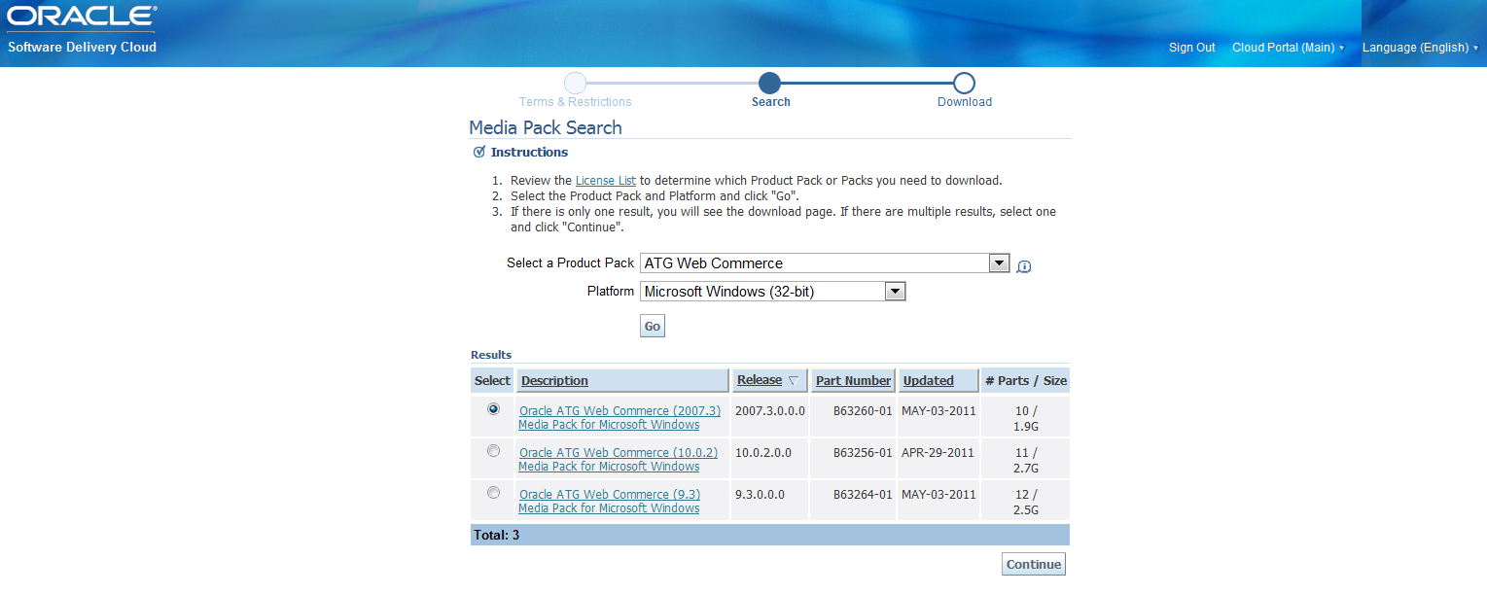Open the Platform dropdown
Screen dimensions: 1487x594
[x=773, y=292]
